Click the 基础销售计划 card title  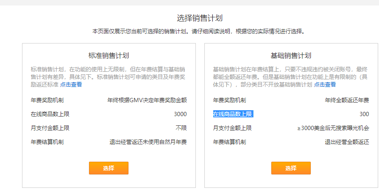click(x=291, y=56)
